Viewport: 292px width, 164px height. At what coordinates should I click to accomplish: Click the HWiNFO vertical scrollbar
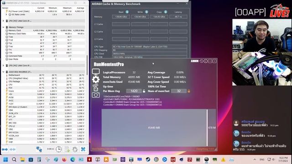tap(87, 65)
